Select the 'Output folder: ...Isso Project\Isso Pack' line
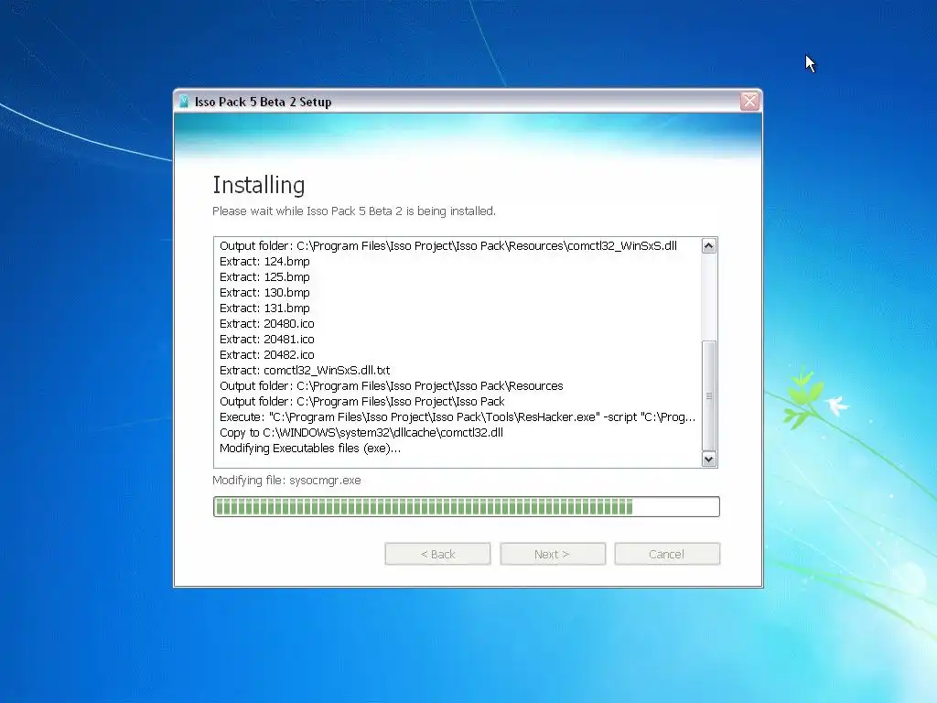937x703 pixels. coord(362,401)
